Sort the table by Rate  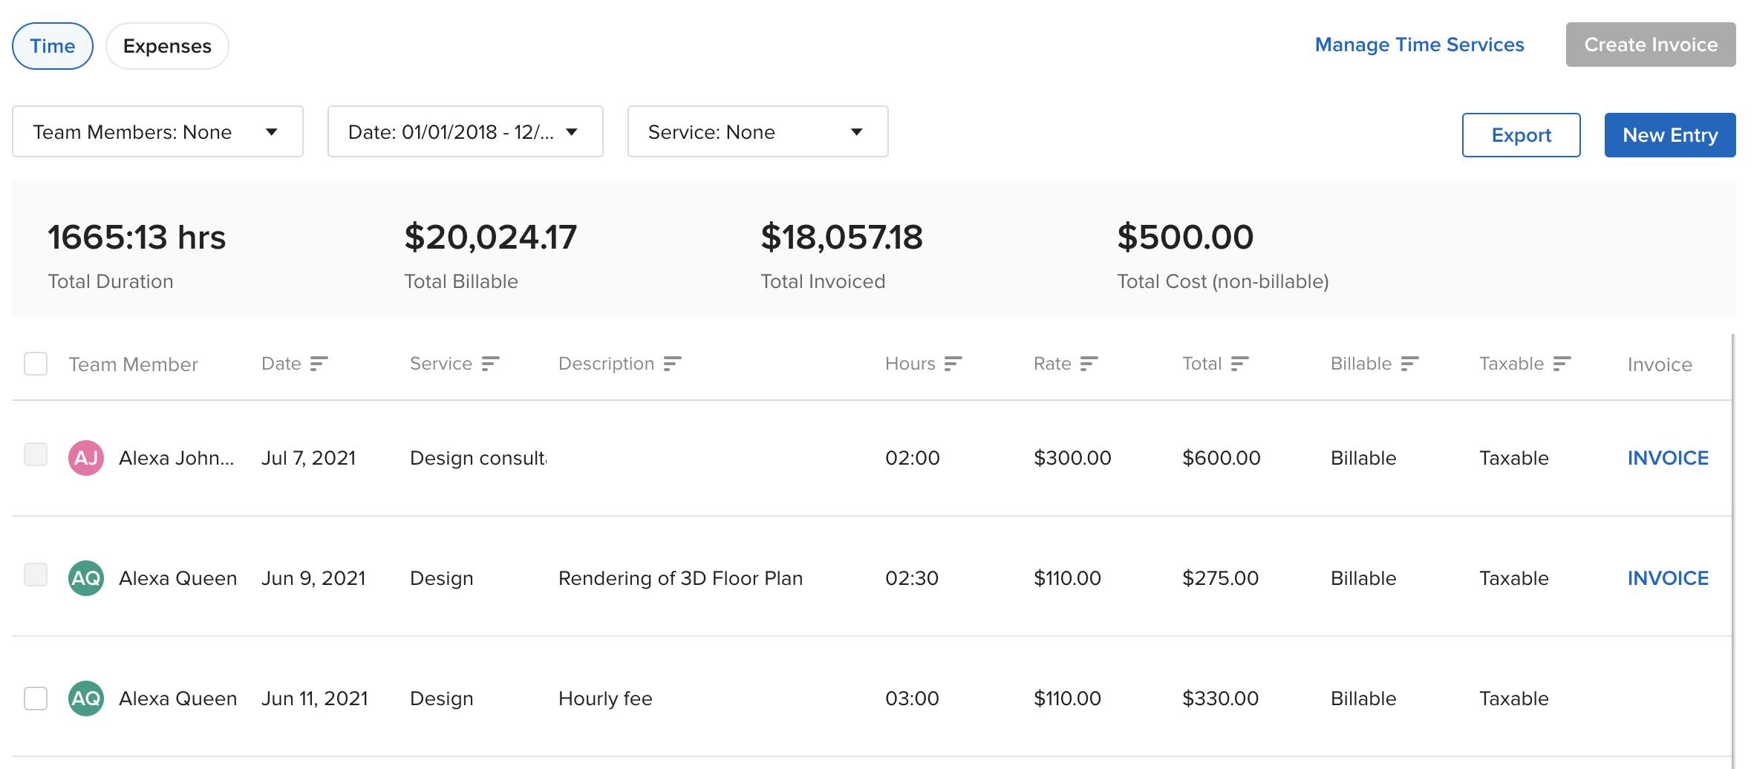[x=1090, y=364]
